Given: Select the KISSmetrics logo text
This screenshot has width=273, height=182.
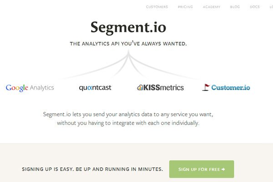Looking at the screenshot, I should (x=164, y=87).
